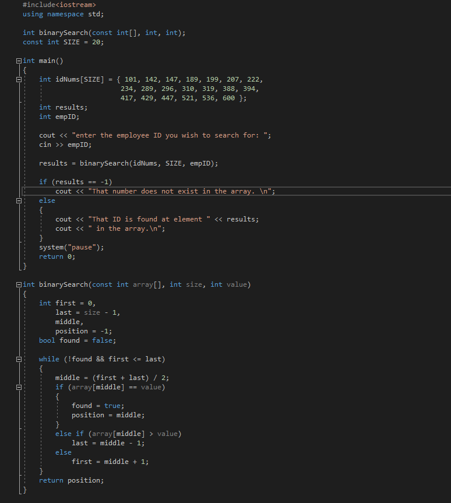Collapse the while (!found && first <= last) loop

[x=19, y=359]
